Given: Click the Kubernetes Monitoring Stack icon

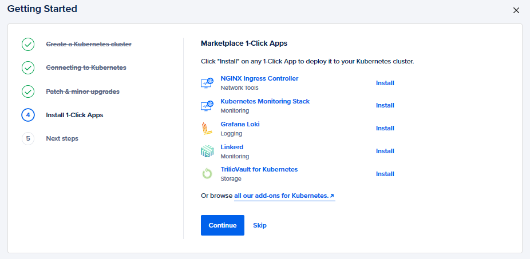Looking at the screenshot, I should click(x=207, y=106).
